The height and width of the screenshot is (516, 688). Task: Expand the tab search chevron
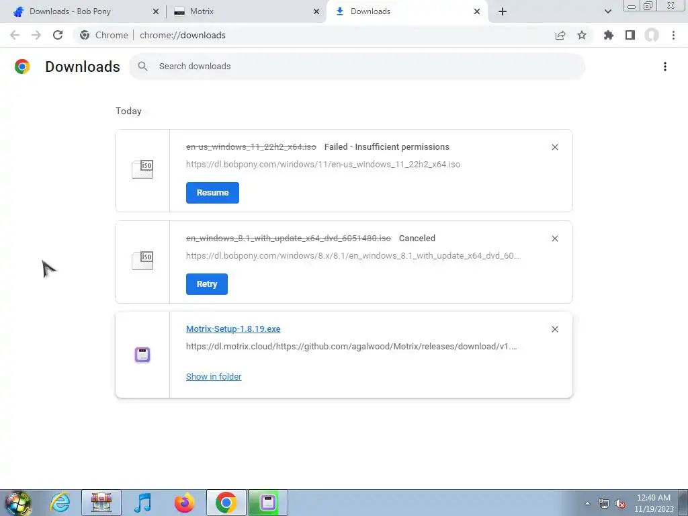coord(607,11)
